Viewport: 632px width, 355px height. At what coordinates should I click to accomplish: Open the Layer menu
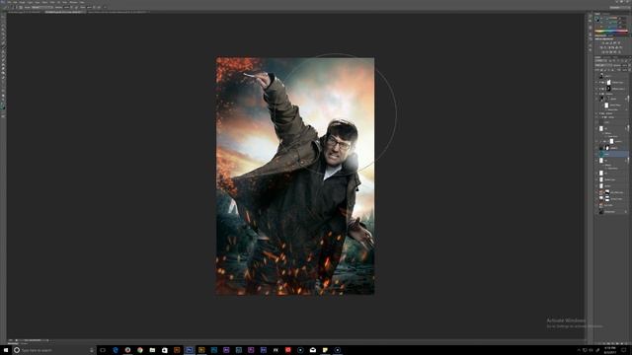[x=30, y=2]
